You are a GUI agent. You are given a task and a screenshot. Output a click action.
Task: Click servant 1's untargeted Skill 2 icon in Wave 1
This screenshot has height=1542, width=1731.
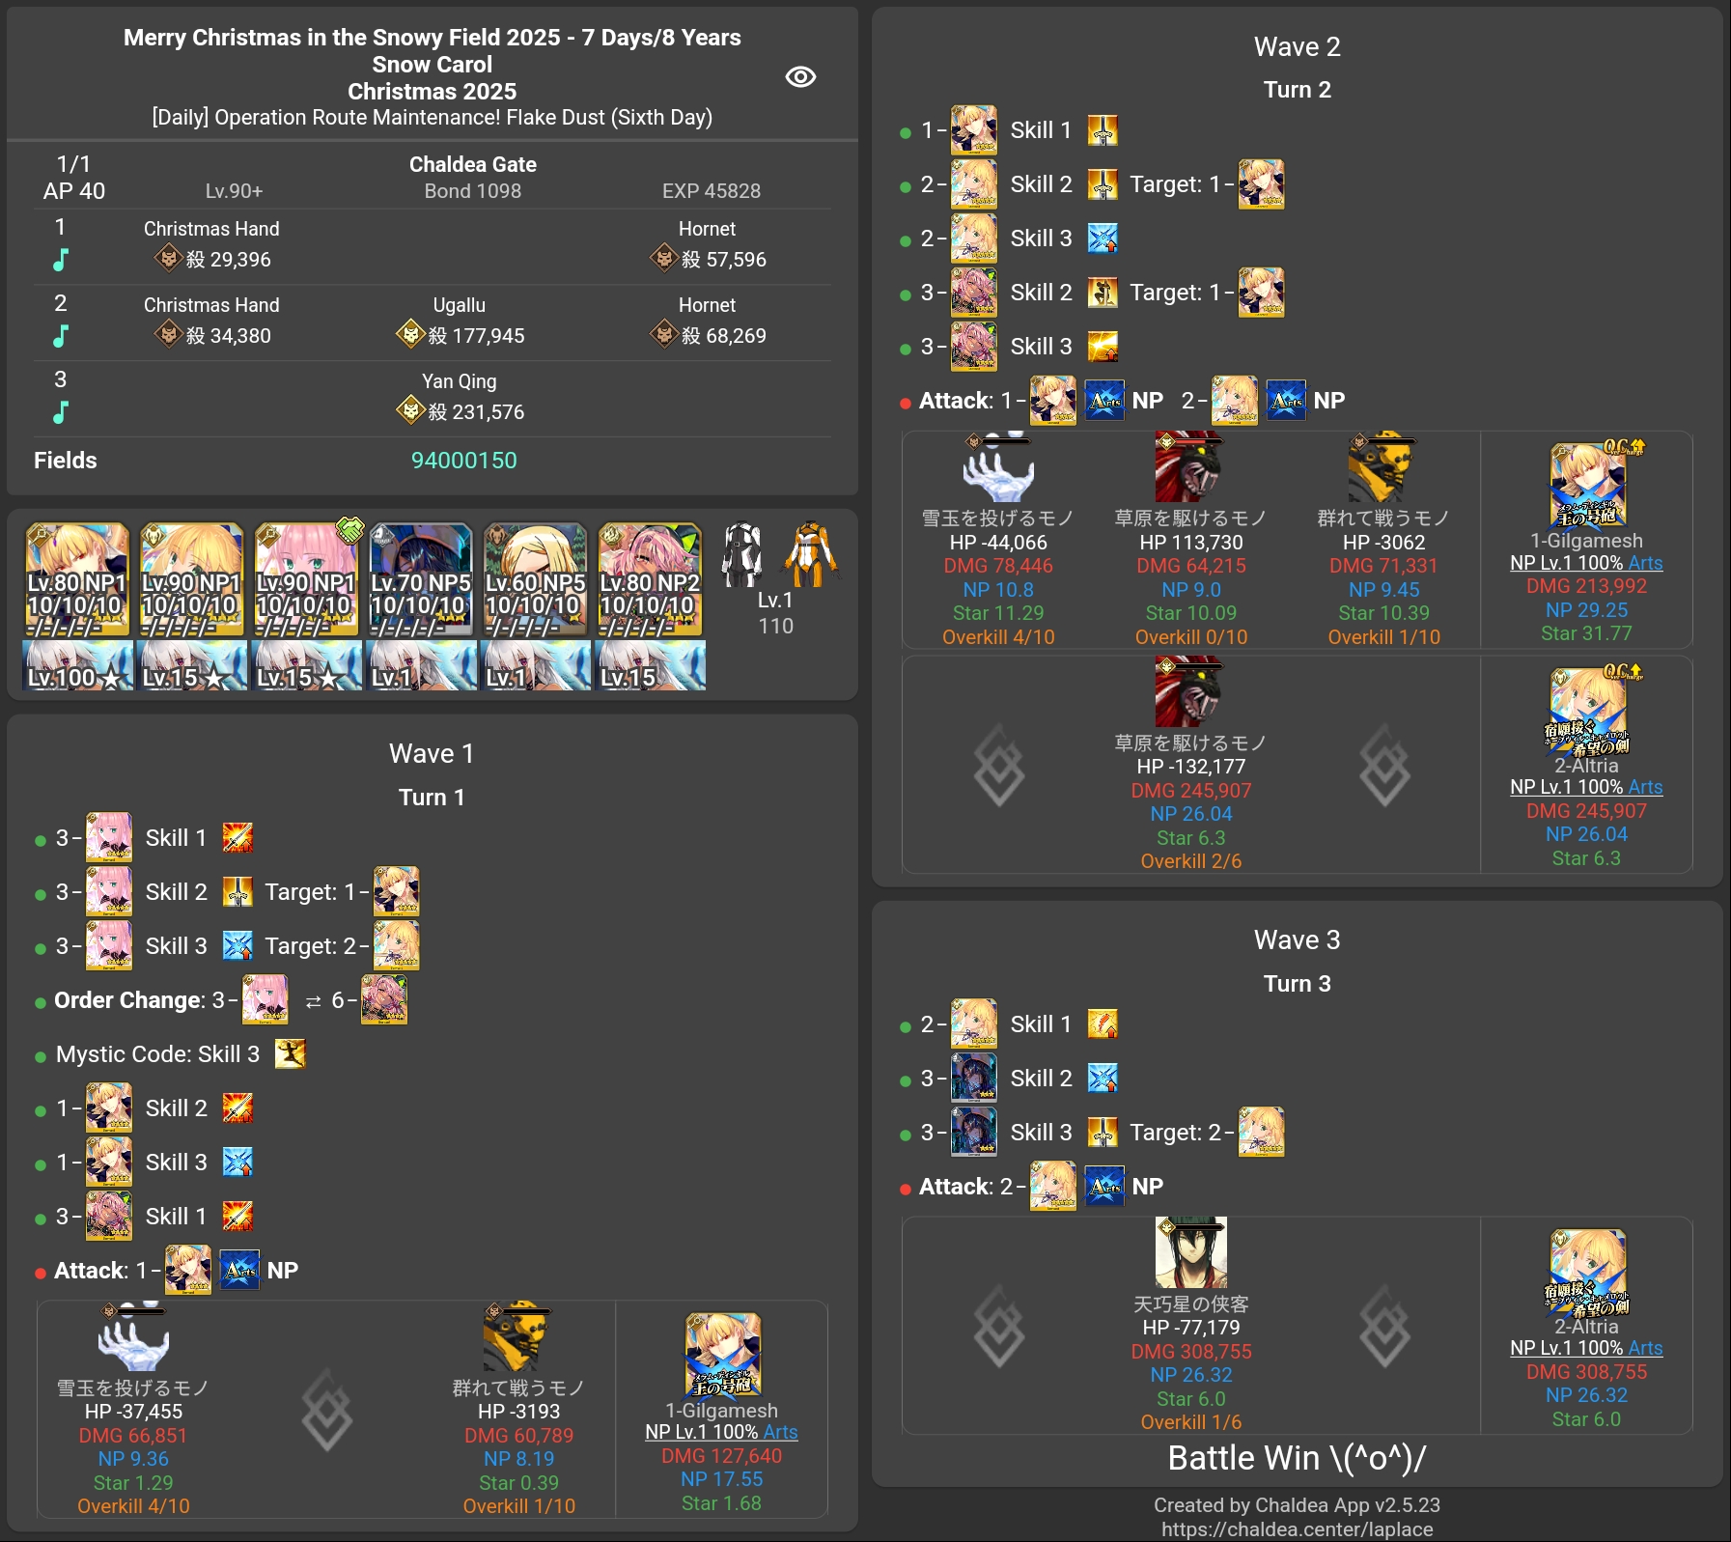[x=237, y=1108]
